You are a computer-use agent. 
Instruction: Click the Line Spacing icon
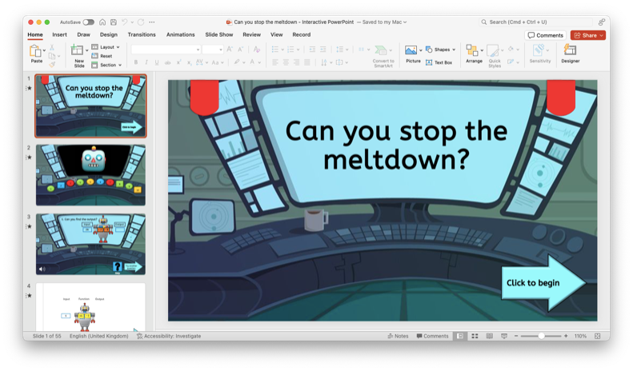pyautogui.click(x=339, y=50)
